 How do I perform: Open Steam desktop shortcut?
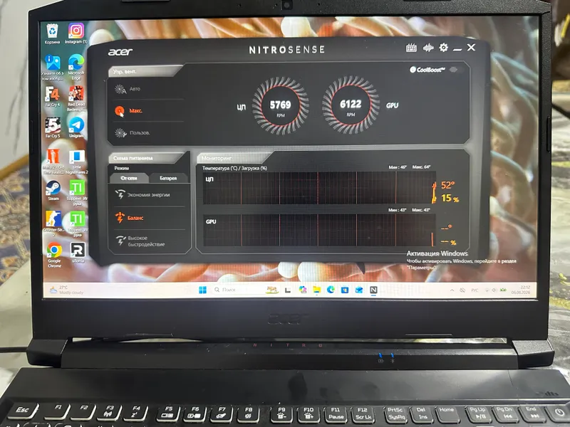(53, 191)
